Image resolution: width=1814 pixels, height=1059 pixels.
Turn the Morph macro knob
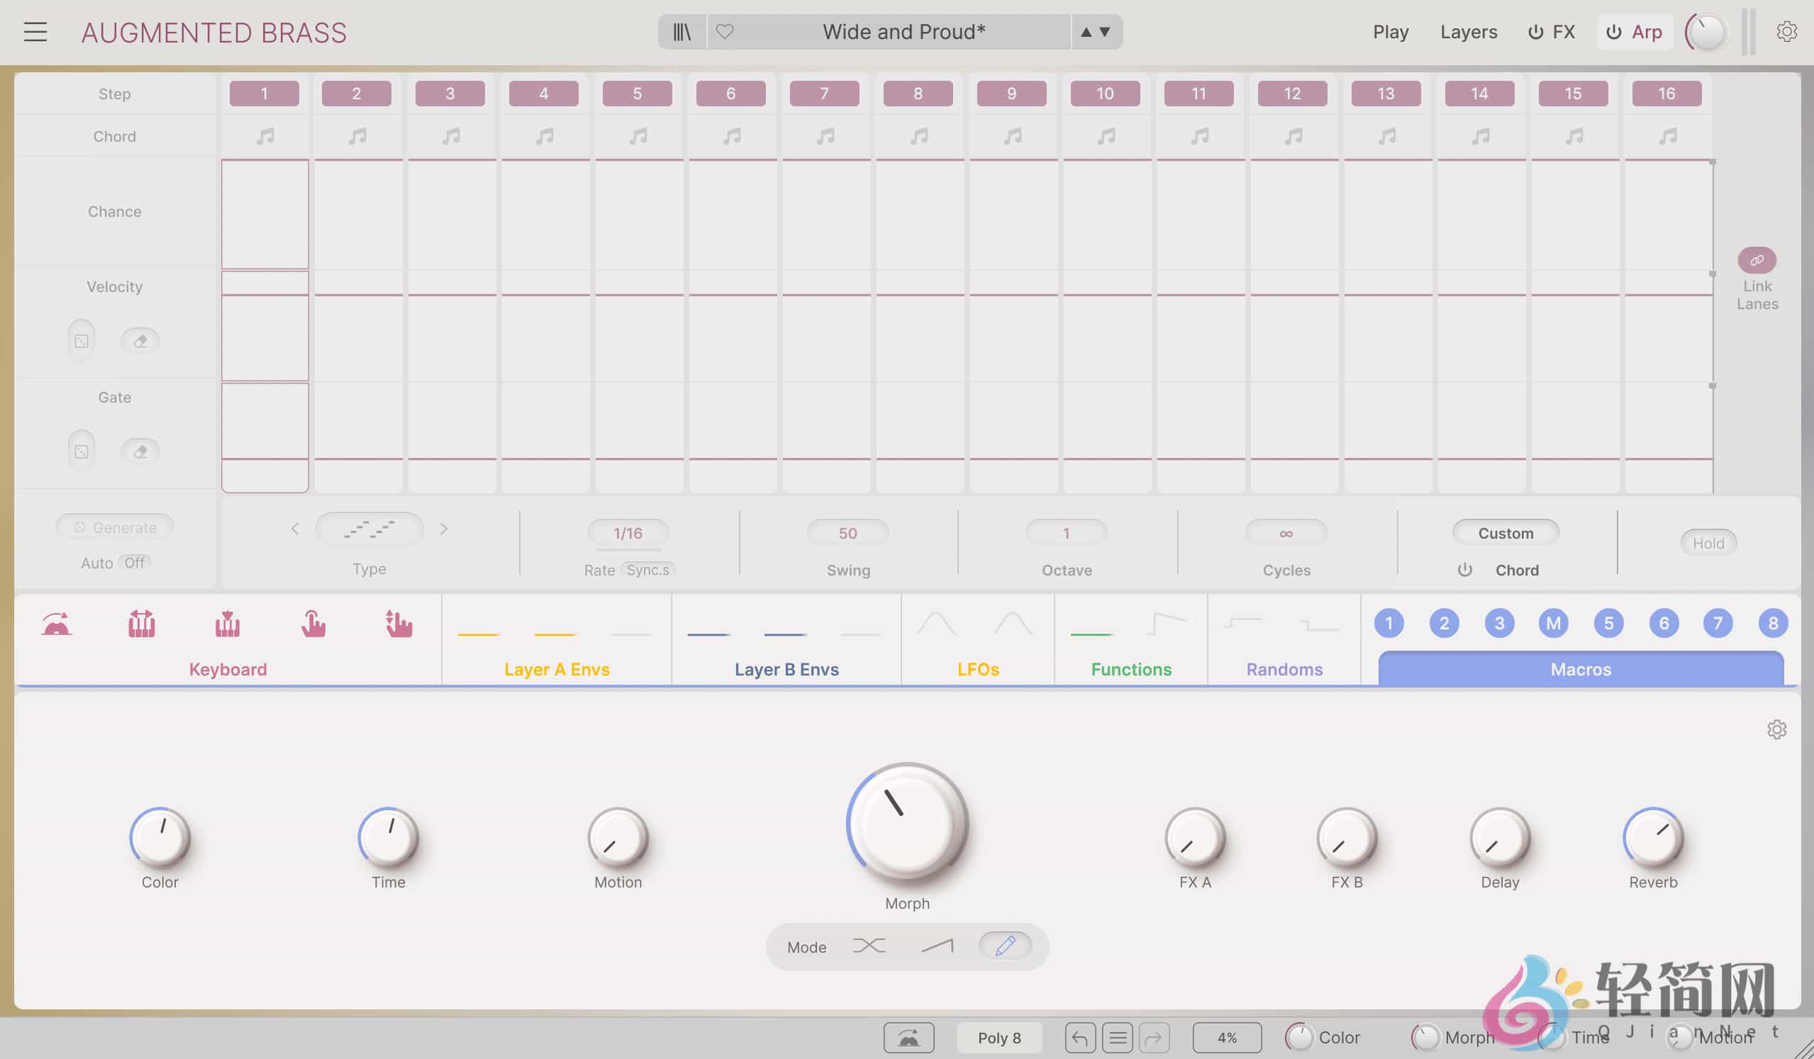[x=906, y=826]
